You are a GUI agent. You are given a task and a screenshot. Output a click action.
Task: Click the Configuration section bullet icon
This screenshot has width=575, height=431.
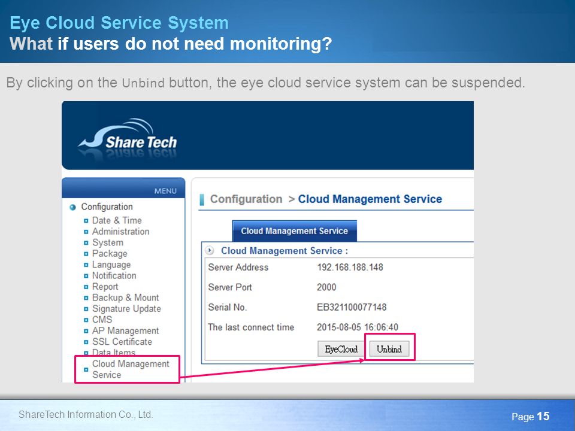tap(72, 207)
